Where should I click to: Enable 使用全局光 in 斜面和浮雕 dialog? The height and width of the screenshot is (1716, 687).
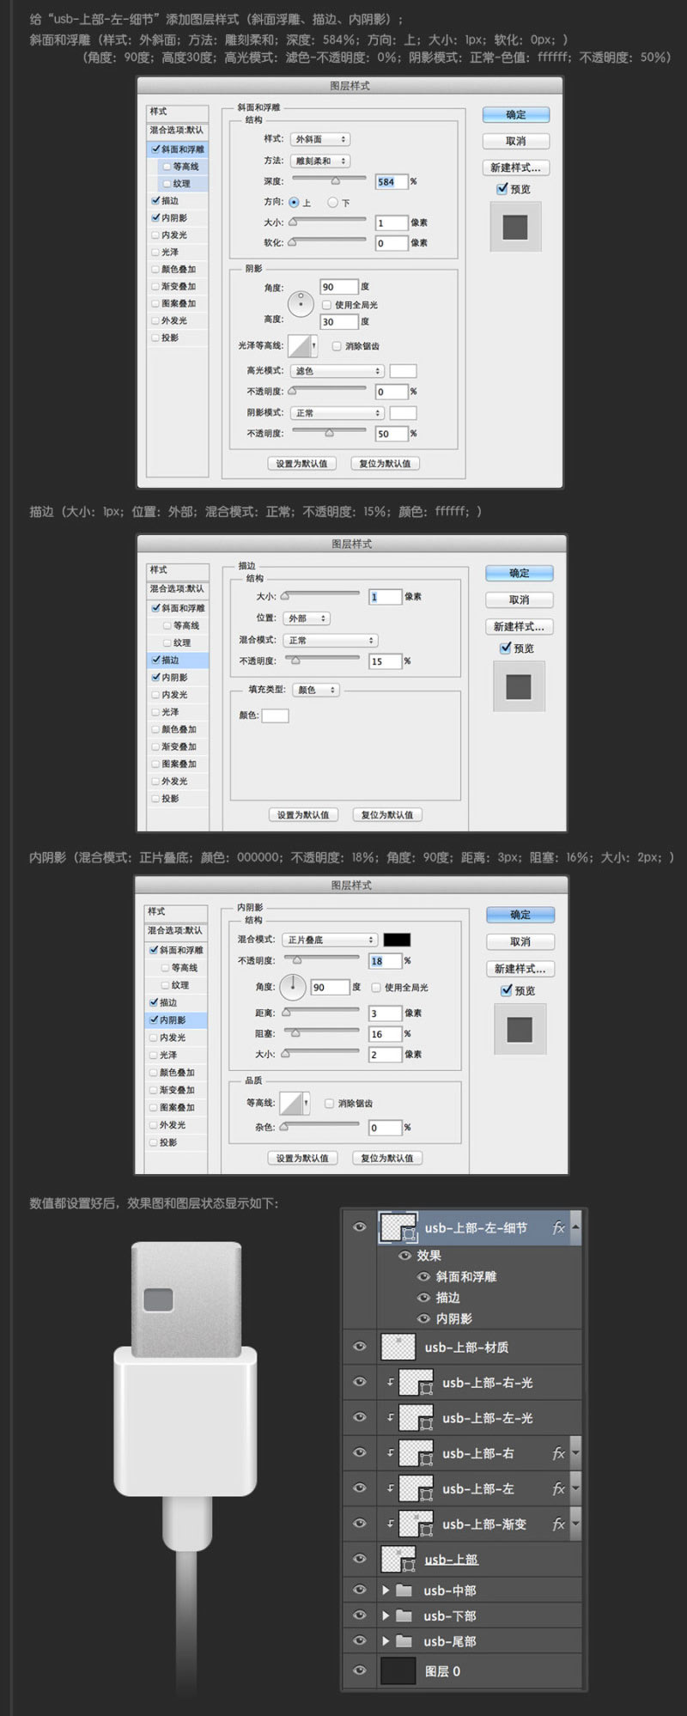click(x=327, y=305)
